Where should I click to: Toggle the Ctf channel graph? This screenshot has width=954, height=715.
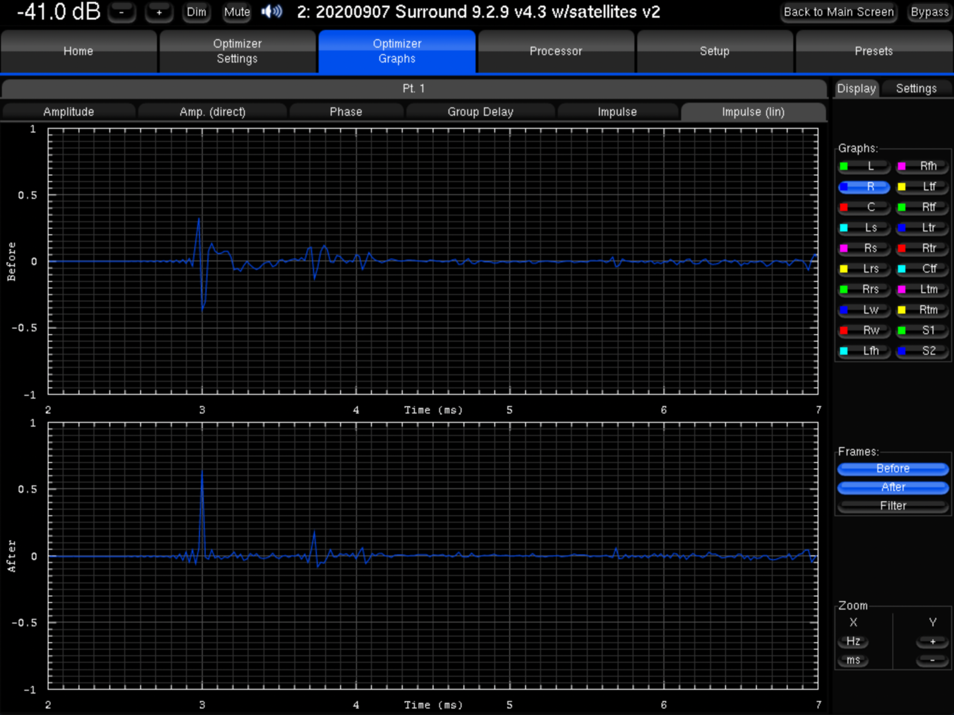click(922, 269)
